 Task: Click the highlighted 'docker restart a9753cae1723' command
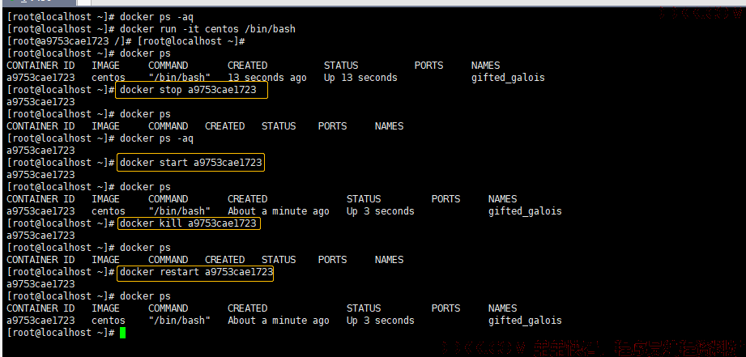click(x=195, y=272)
